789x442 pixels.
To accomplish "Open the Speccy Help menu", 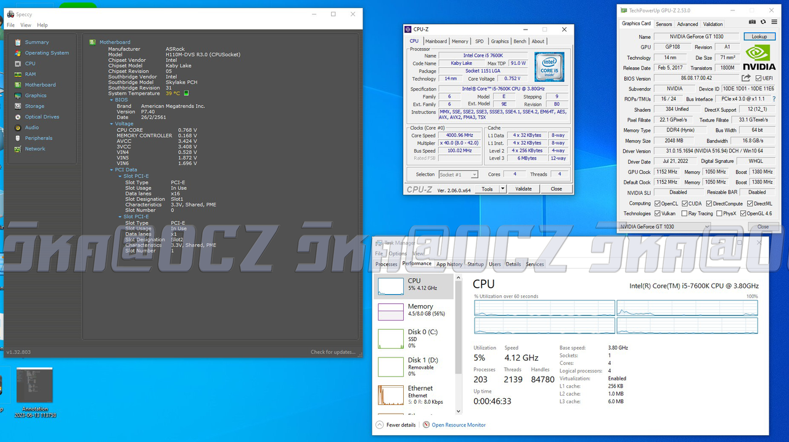I will coord(42,25).
